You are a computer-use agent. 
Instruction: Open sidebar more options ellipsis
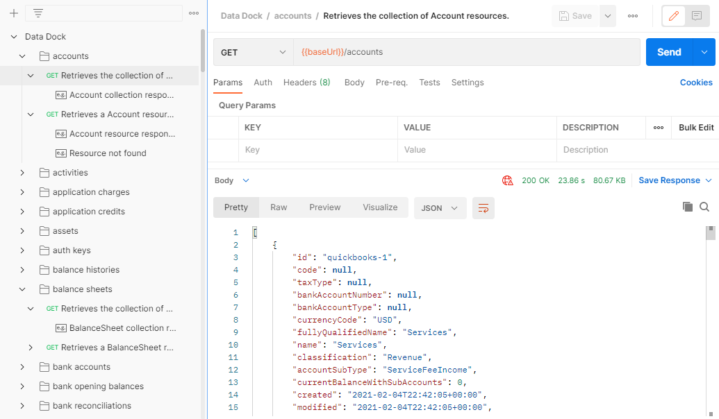[x=194, y=13]
